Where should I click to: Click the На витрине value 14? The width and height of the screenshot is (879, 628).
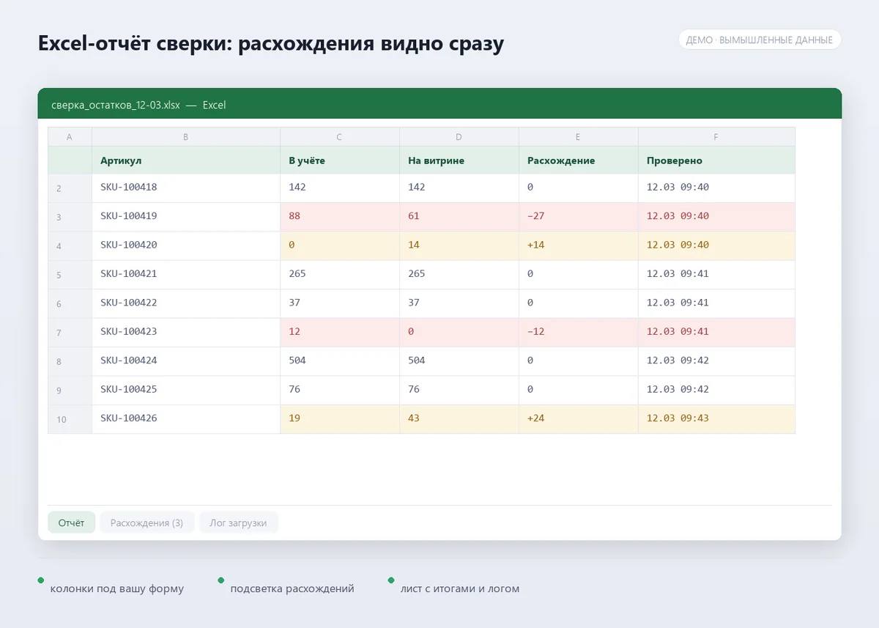459,245
